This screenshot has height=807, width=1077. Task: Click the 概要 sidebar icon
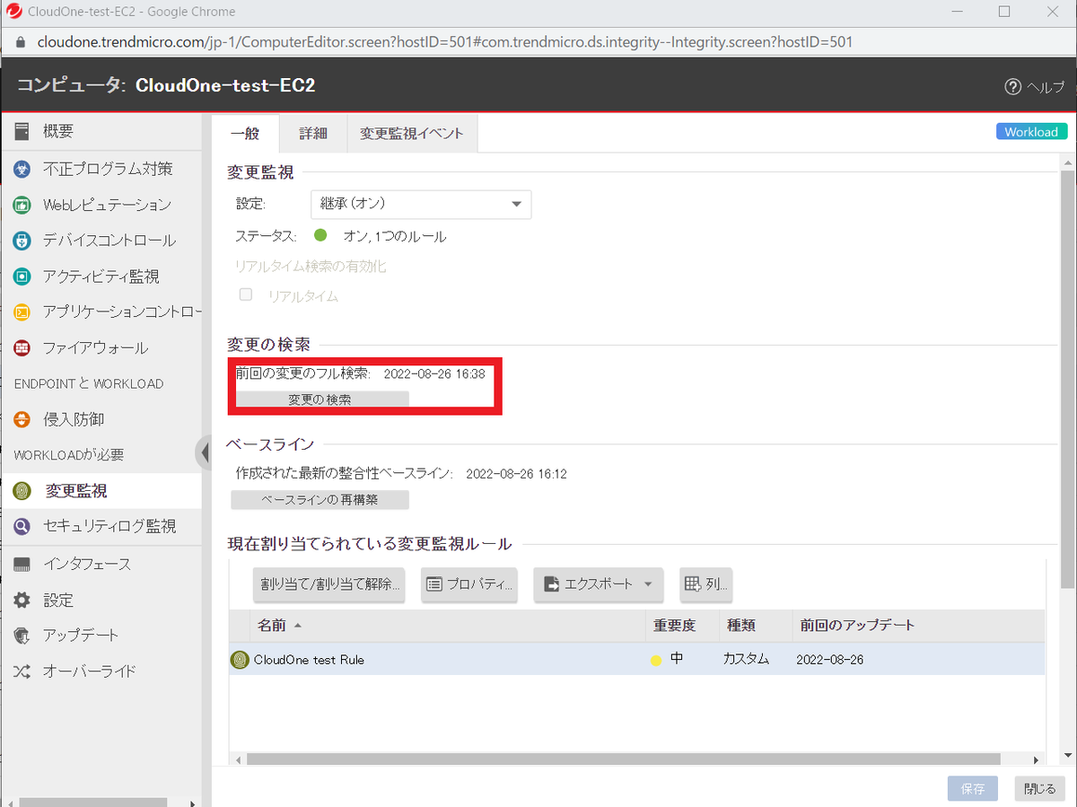point(22,132)
